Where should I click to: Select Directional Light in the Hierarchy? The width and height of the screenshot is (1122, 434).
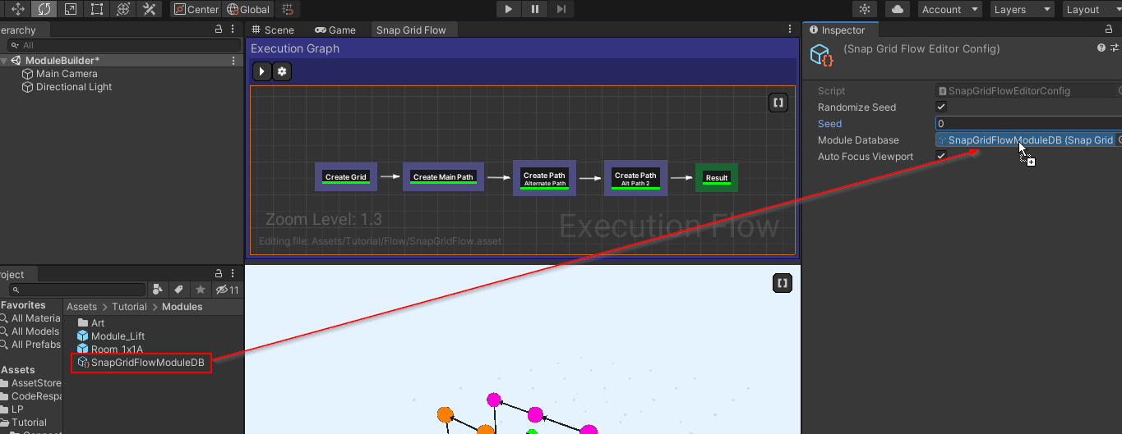[74, 87]
